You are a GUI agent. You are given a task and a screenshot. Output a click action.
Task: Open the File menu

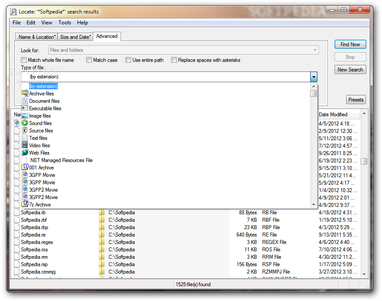(17, 23)
